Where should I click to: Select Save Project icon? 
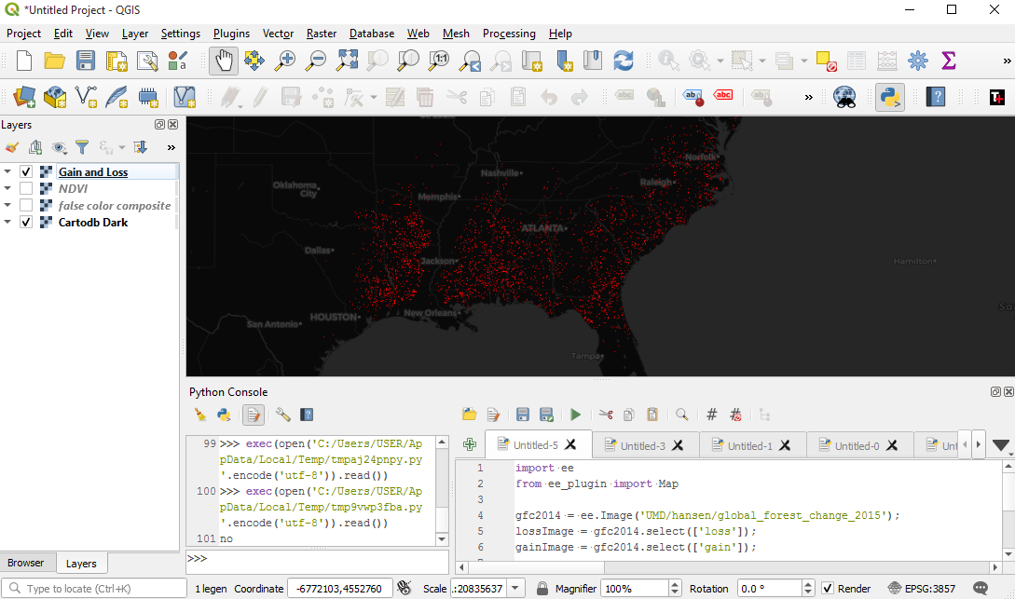pos(85,61)
